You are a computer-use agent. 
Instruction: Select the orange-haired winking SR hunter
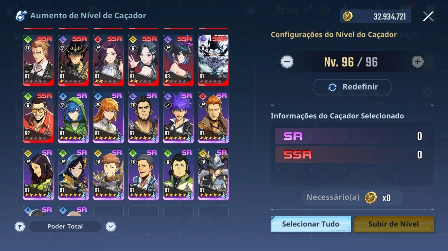click(109, 117)
